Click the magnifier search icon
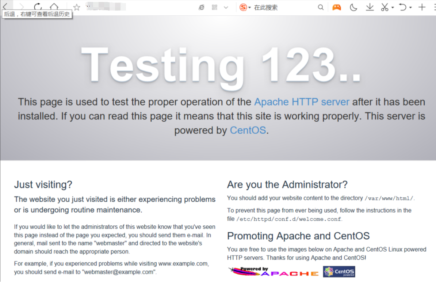 (321, 8)
